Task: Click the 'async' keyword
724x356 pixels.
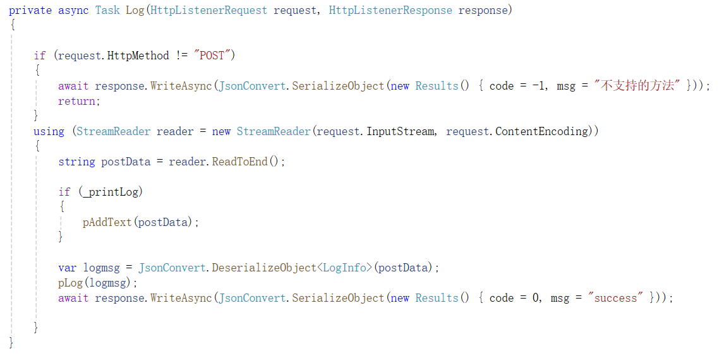Action: point(73,10)
